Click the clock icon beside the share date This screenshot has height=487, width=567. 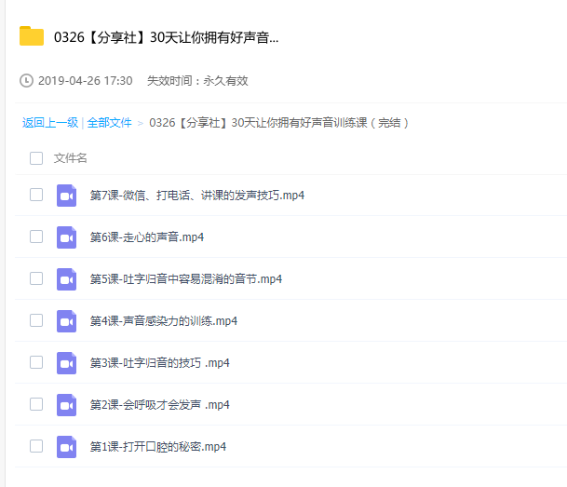[x=26, y=81]
